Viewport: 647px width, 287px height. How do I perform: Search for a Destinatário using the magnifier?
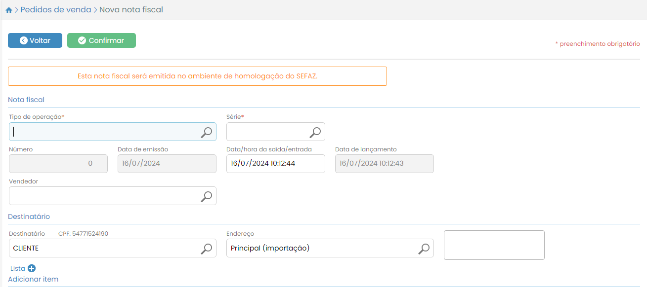click(x=207, y=249)
